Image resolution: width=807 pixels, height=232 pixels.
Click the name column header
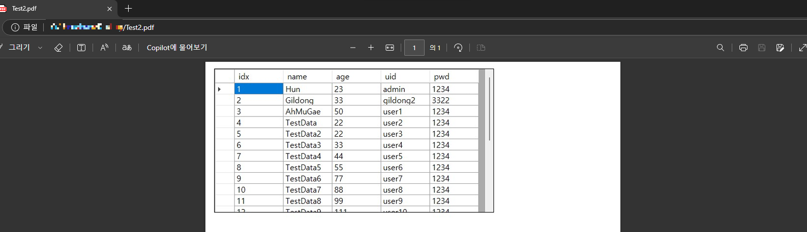coord(308,76)
